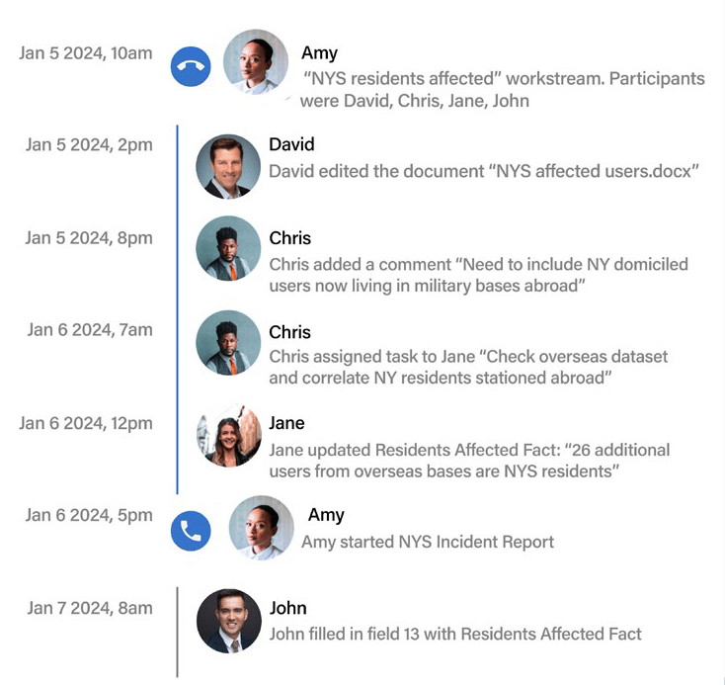The height and width of the screenshot is (685, 725).
Task: Click Amy's avatar on the Incident Report entry
Action: tap(261, 528)
